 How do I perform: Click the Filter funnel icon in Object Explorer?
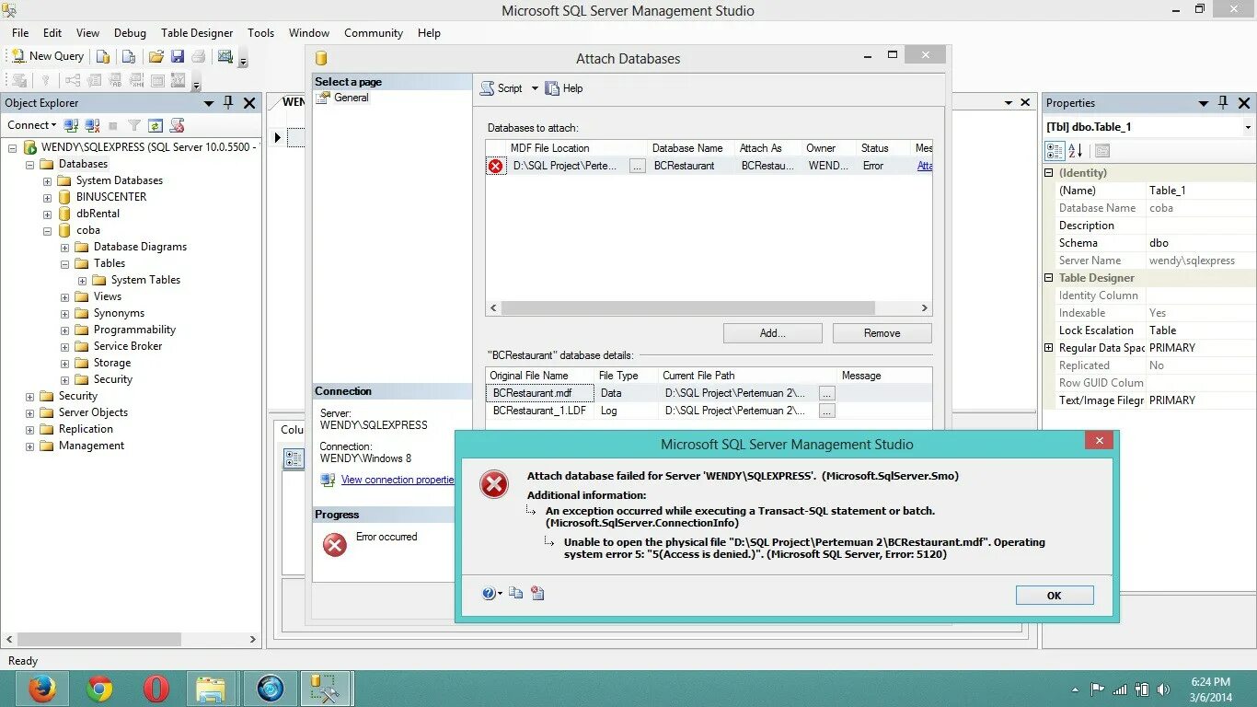tap(134, 125)
